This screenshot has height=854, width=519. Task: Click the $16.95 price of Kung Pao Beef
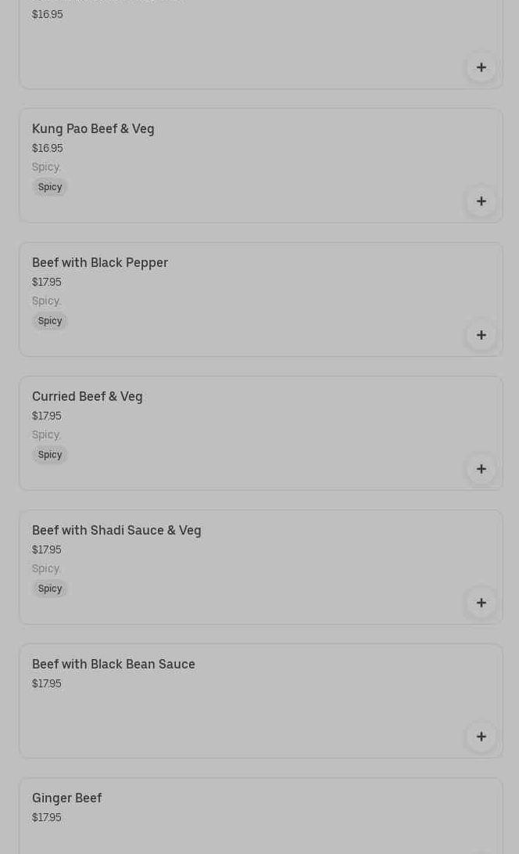pos(48,148)
